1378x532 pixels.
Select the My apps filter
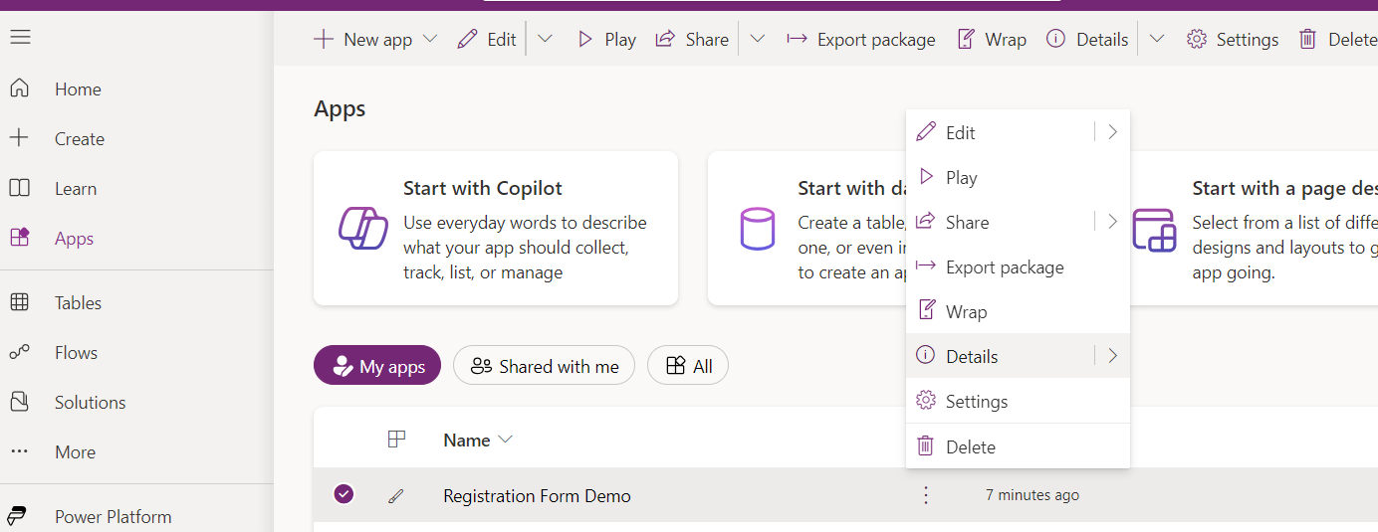click(x=377, y=366)
